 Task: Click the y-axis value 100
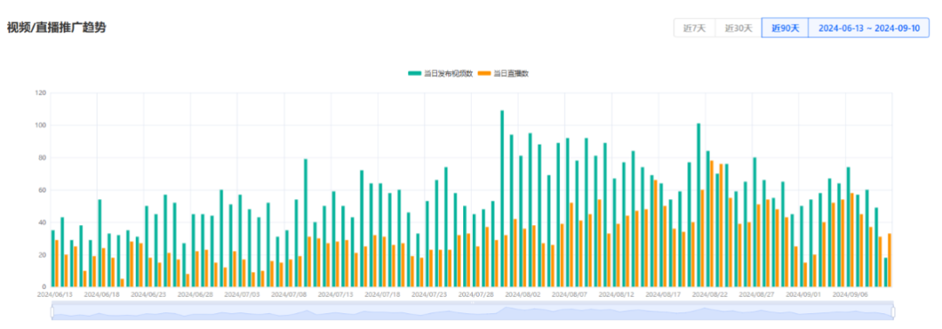pyautogui.click(x=41, y=126)
